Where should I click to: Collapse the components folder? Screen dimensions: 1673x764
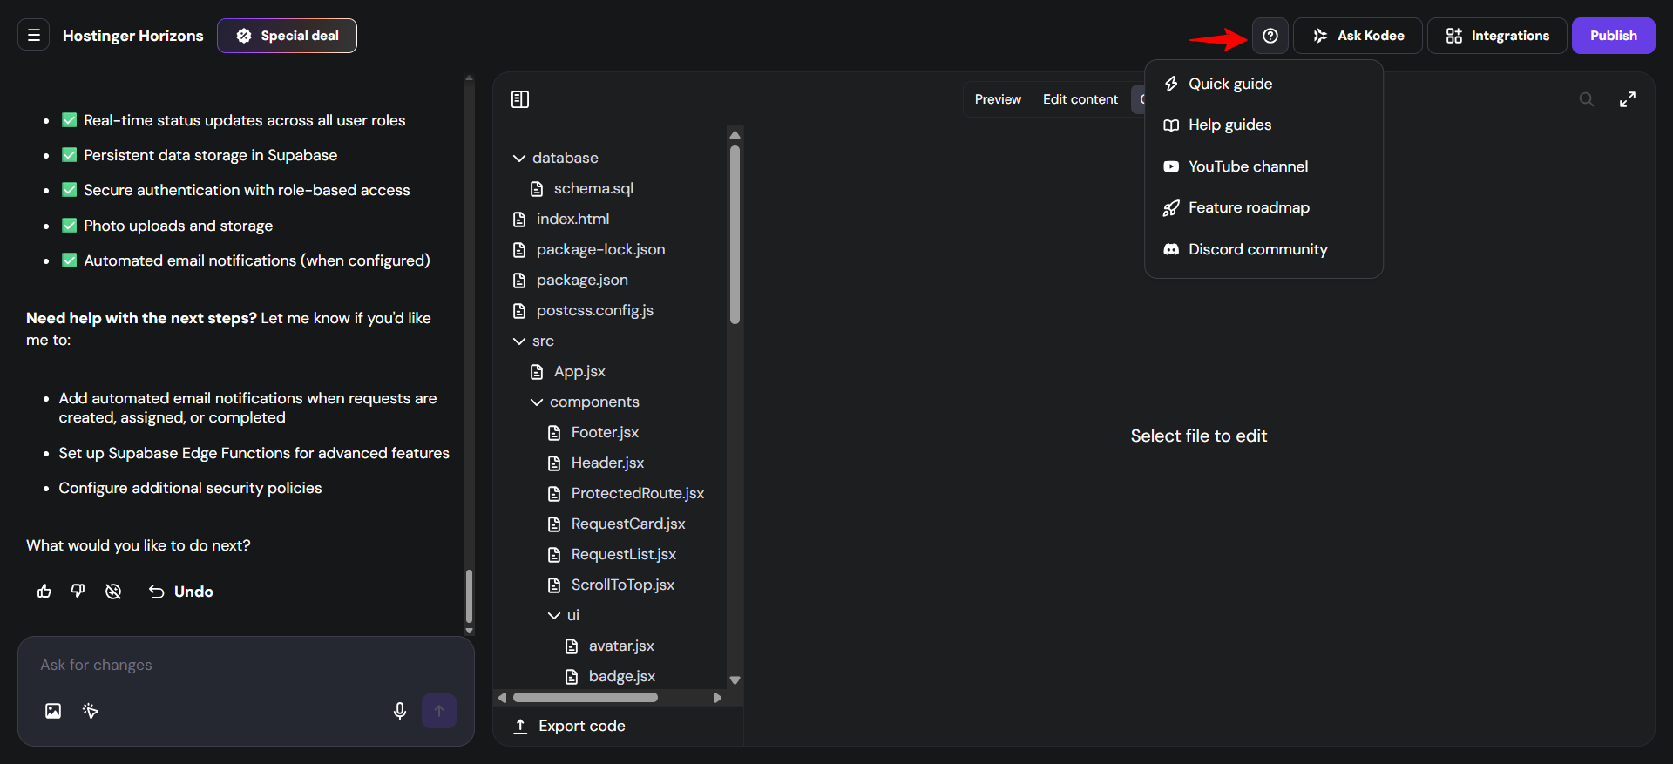537,402
